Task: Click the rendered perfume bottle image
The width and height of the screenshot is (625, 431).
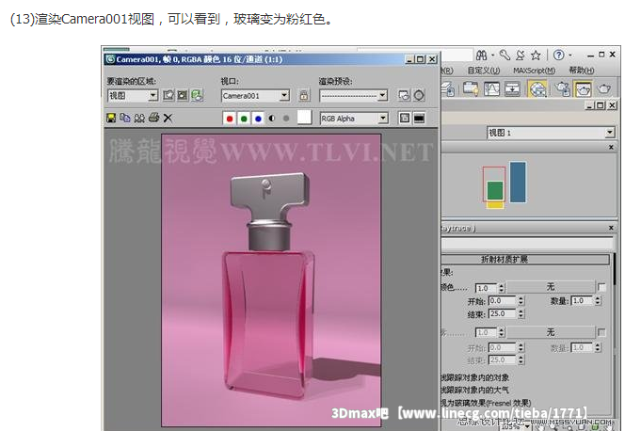Action: point(271,280)
